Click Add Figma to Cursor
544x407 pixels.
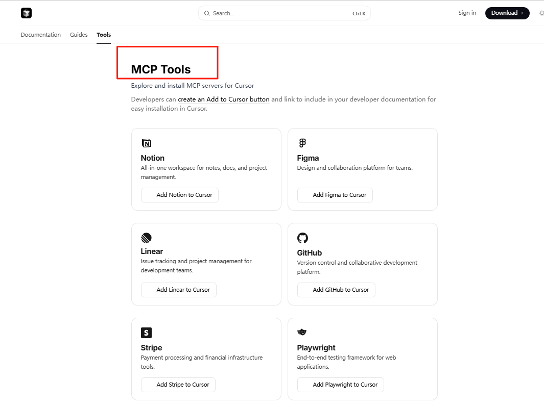[335, 195]
